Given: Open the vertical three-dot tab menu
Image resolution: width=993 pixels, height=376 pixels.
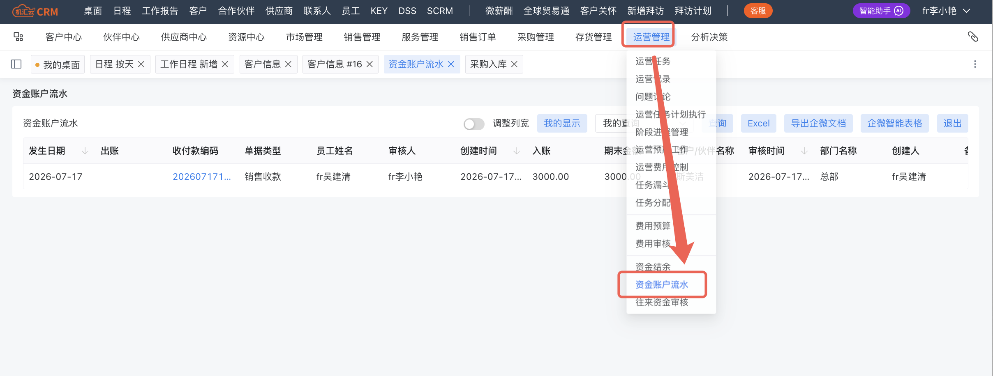Looking at the screenshot, I should (975, 64).
